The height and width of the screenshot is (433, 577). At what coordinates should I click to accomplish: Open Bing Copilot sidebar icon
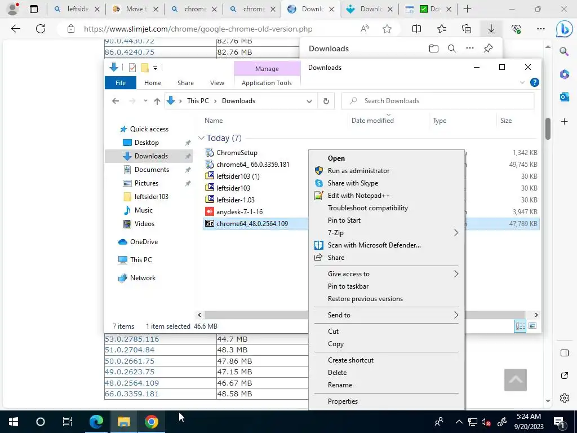(564, 29)
